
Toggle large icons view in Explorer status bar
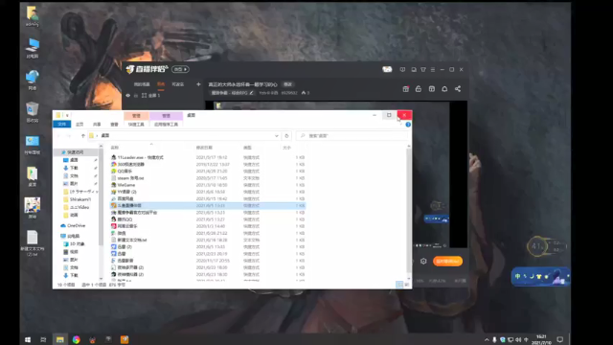click(406, 285)
